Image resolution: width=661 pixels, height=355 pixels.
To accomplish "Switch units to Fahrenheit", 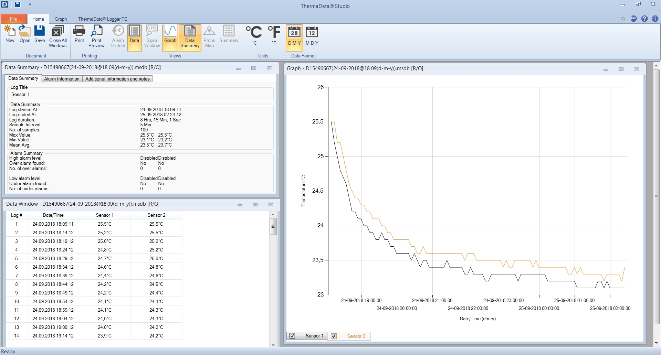I will pyautogui.click(x=274, y=35).
